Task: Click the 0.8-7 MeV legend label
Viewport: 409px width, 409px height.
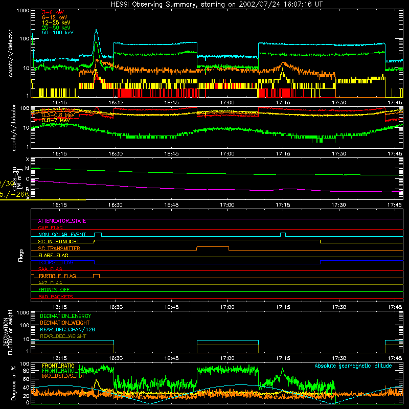Action: click(56, 120)
